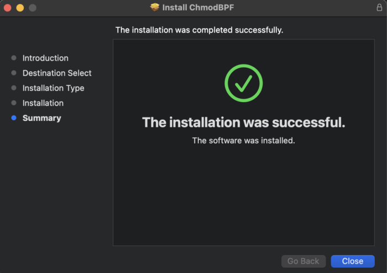
Task: Click the bullet beside Installation Type
Action: [14, 88]
